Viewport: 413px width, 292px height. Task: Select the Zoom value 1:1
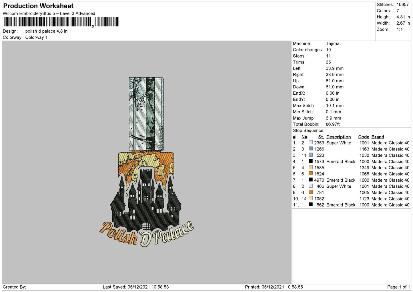(399, 29)
